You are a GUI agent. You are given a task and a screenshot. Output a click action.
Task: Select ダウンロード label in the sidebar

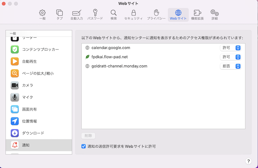(x=33, y=133)
